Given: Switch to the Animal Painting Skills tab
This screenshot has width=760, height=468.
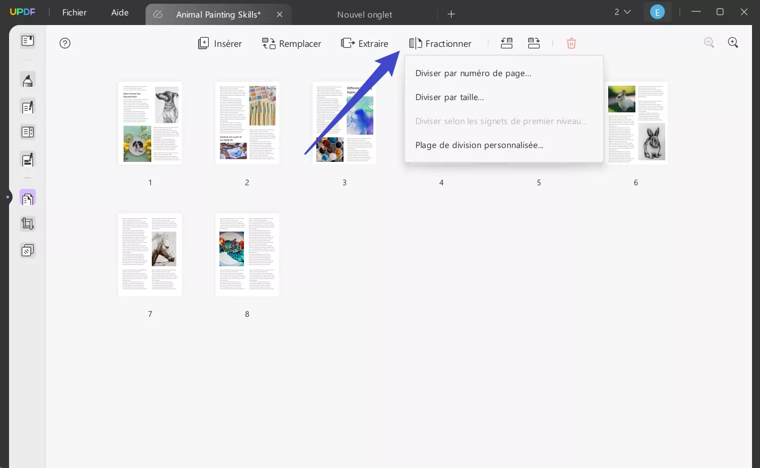Looking at the screenshot, I should click(x=218, y=14).
